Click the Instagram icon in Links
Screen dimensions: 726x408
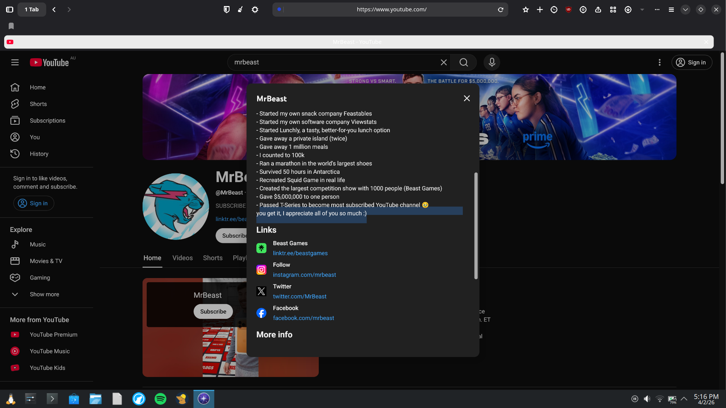(261, 270)
